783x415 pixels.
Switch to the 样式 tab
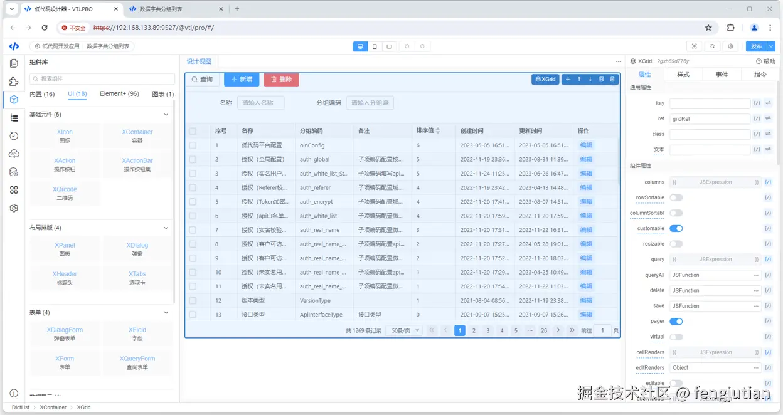(683, 75)
